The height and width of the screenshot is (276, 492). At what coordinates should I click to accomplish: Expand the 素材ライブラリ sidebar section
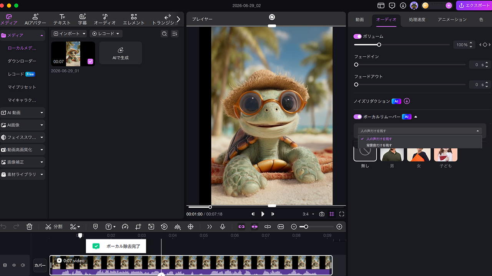coord(23,174)
